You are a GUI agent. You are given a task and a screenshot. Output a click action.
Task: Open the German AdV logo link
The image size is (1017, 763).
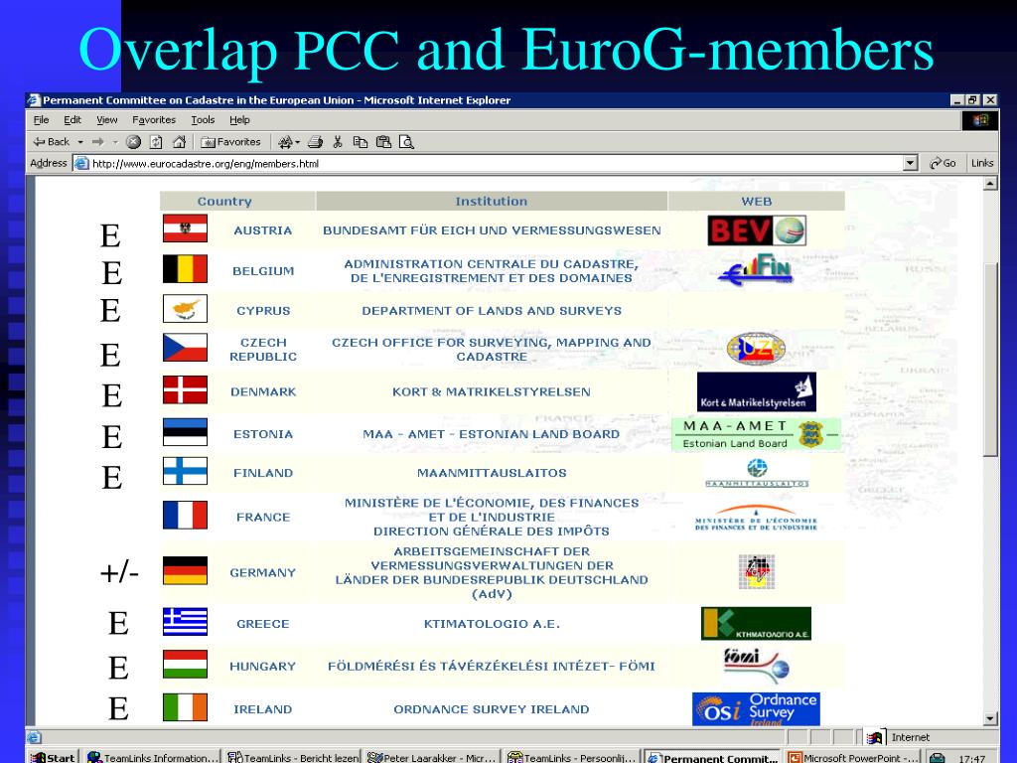(x=756, y=571)
